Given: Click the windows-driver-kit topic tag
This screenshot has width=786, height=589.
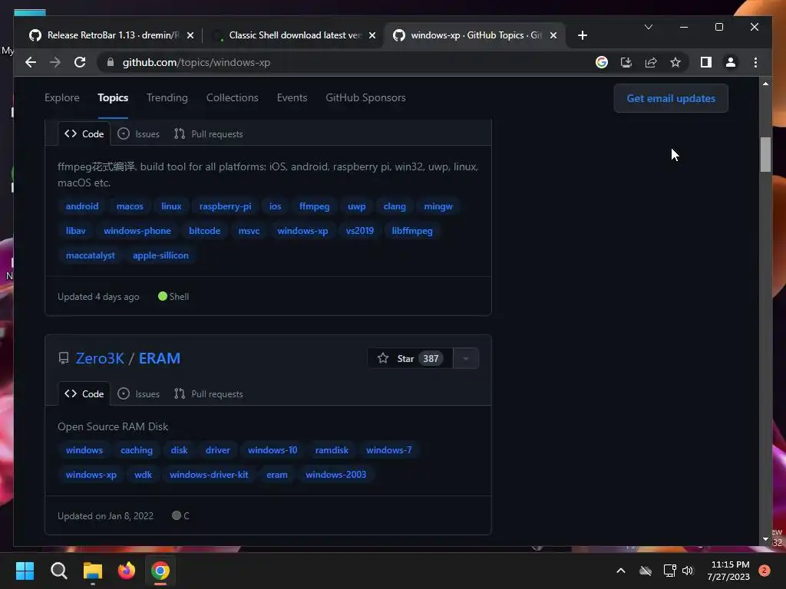Looking at the screenshot, I should pyautogui.click(x=209, y=475).
